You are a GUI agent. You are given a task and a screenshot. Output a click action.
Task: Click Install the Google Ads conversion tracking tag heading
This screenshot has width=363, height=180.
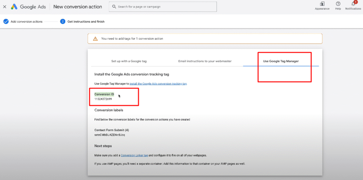[x=132, y=74]
